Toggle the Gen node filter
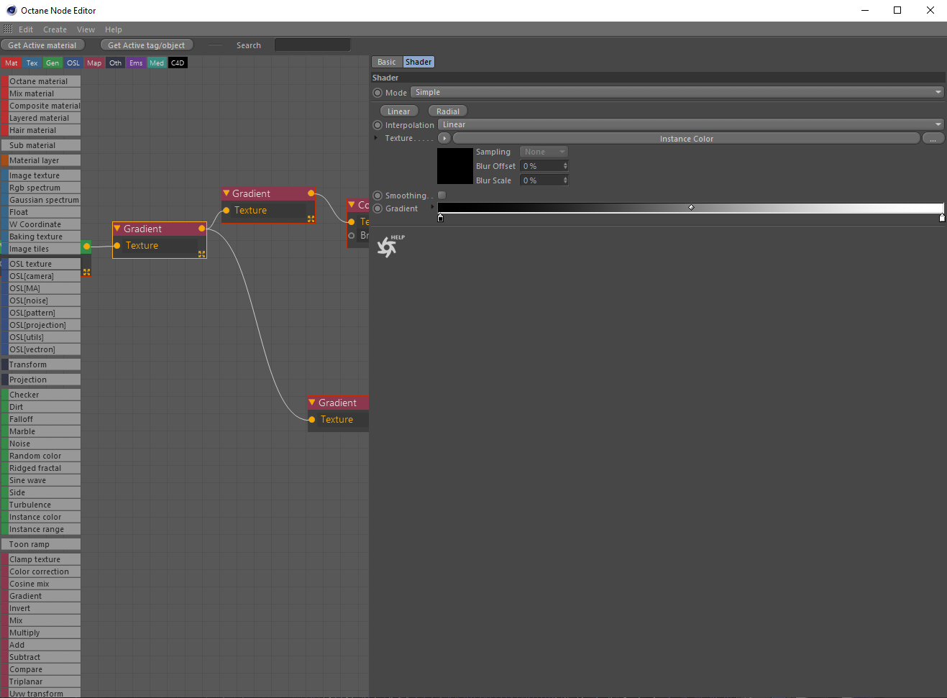This screenshot has height=698, width=947. pos(52,63)
